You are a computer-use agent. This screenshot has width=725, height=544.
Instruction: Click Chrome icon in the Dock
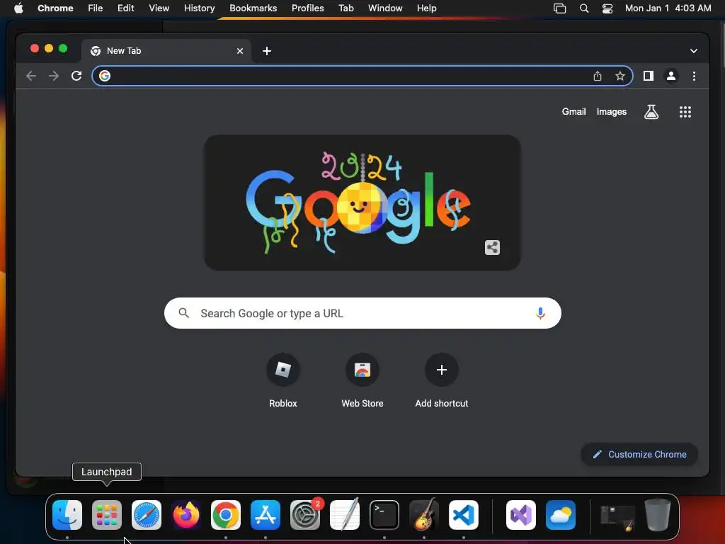coord(226,515)
